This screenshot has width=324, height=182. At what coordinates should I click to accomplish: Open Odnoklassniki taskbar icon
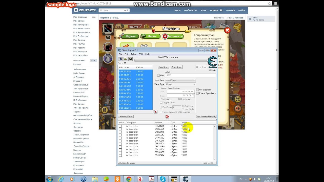tap(117, 179)
